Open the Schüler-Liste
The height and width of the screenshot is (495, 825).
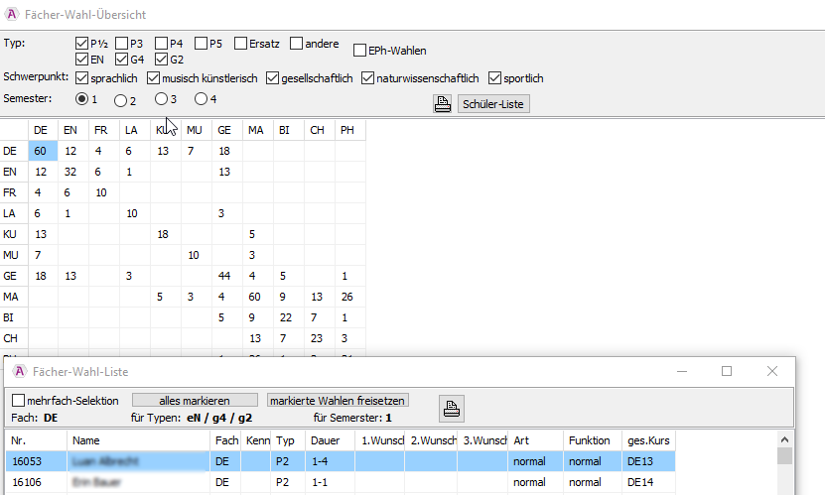pos(493,104)
